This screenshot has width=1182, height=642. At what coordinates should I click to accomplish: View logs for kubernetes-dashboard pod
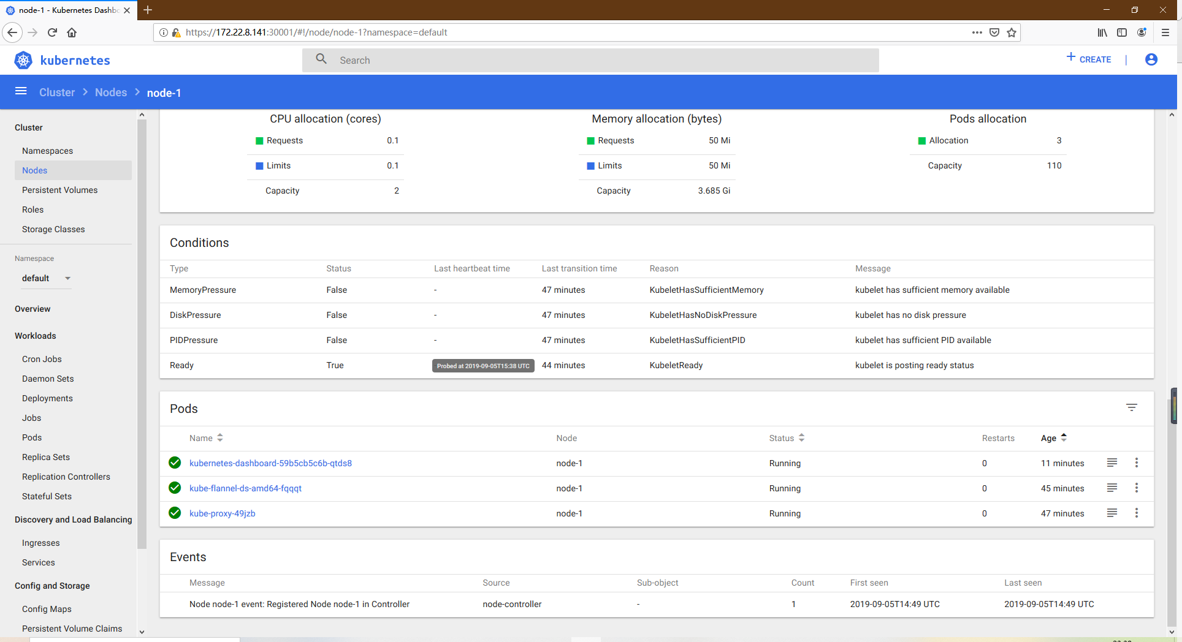tap(1111, 463)
